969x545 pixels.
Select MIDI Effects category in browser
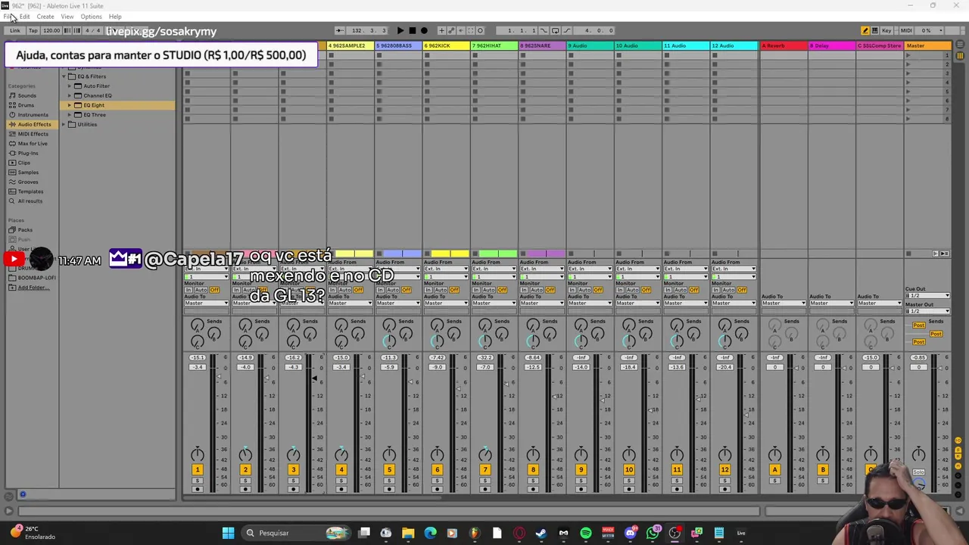tap(33, 134)
